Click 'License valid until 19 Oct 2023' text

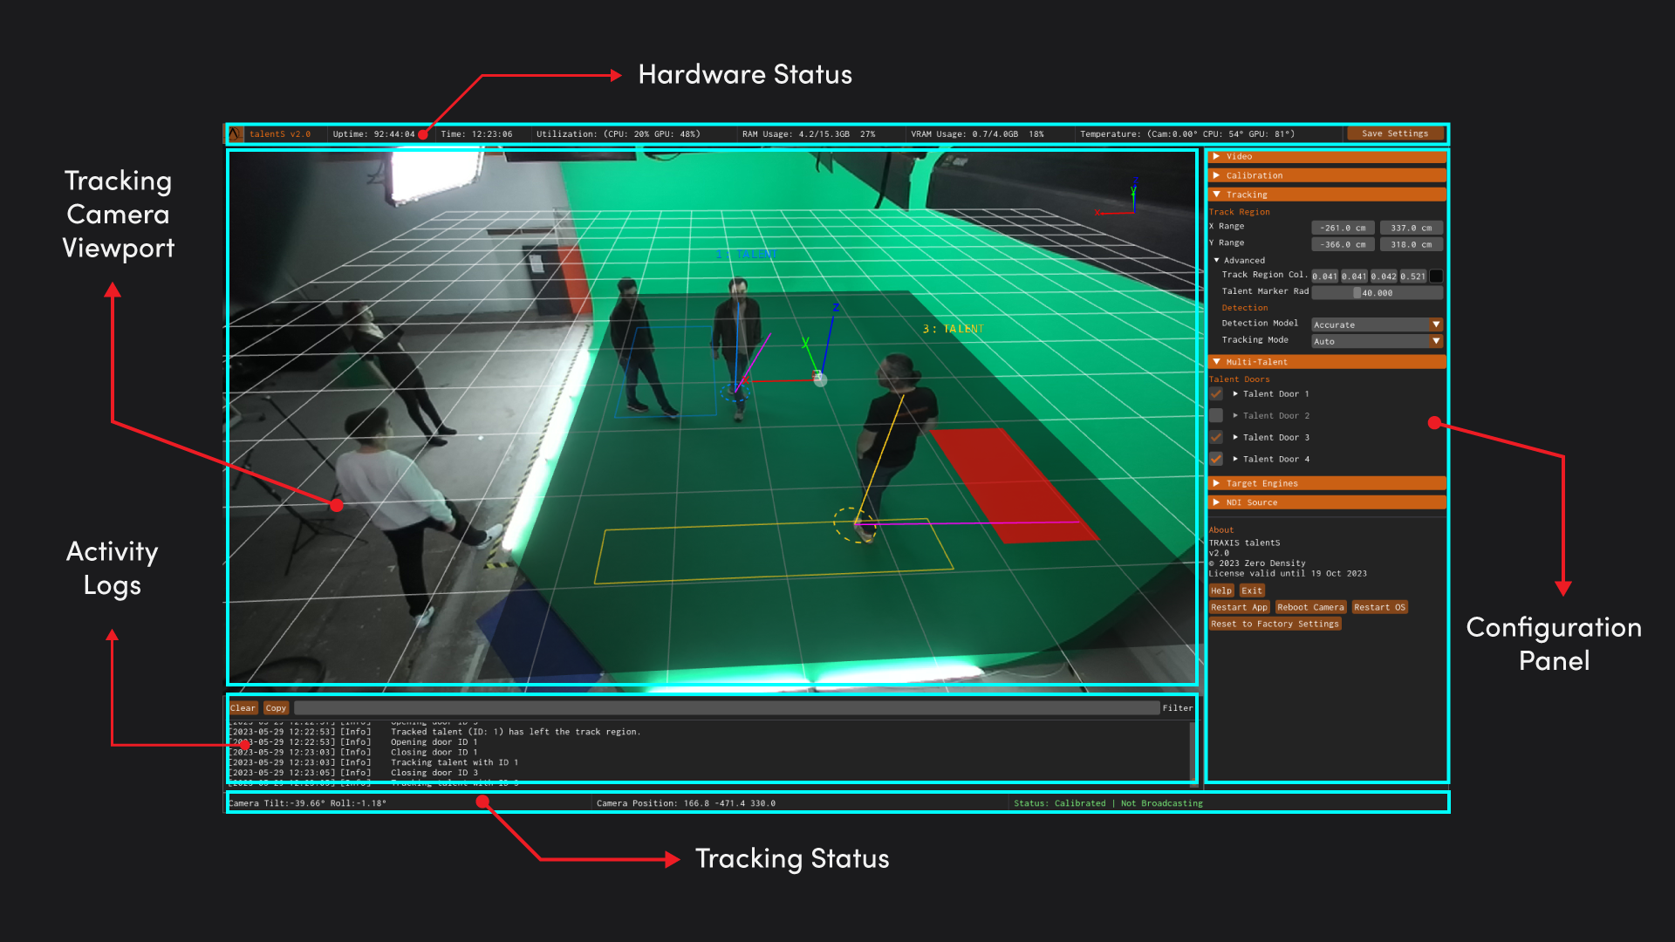click(x=1288, y=574)
